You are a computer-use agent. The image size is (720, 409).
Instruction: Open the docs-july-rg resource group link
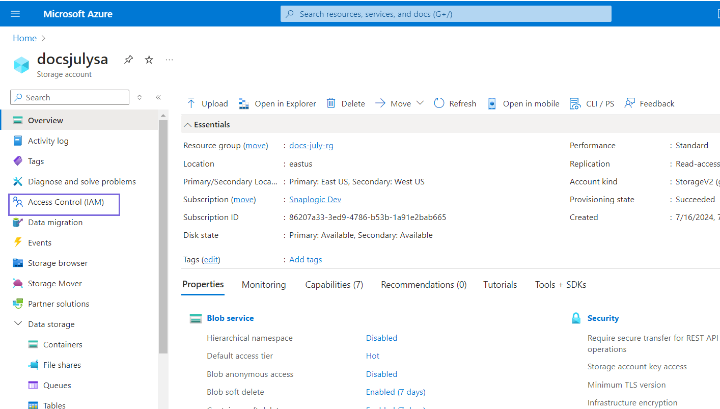click(311, 146)
